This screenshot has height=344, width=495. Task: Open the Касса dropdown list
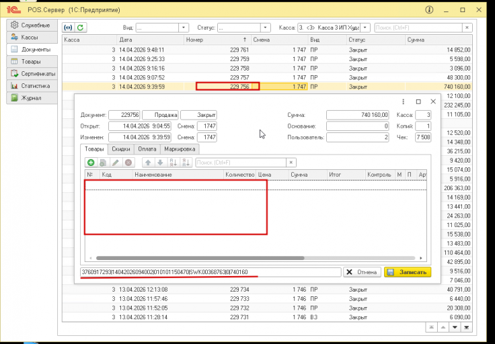(365, 28)
